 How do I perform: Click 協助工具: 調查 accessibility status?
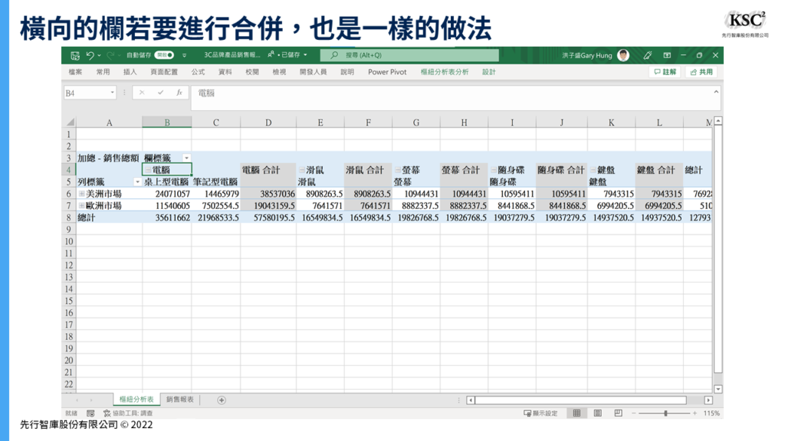[128, 413]
